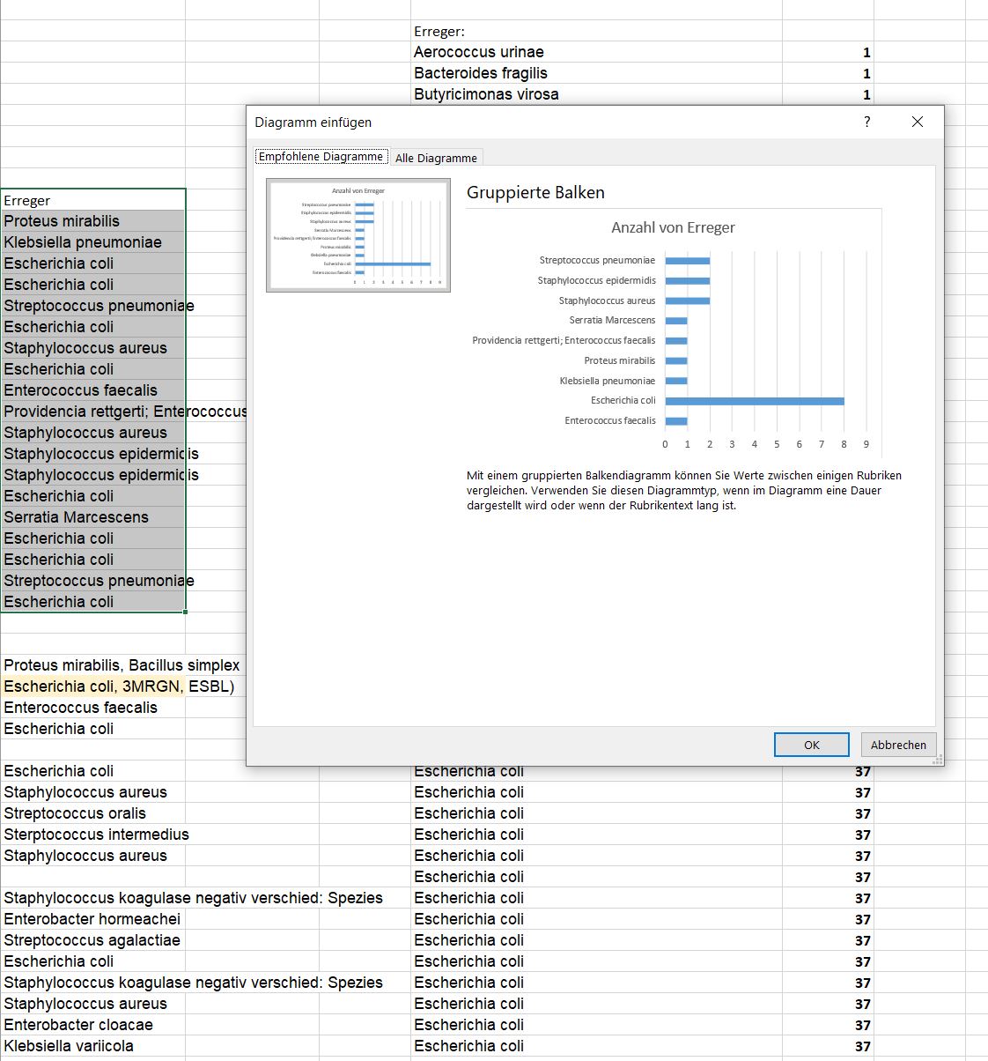
Task: Cancel with the Abbrechen button
Action: tap(898, 745)
